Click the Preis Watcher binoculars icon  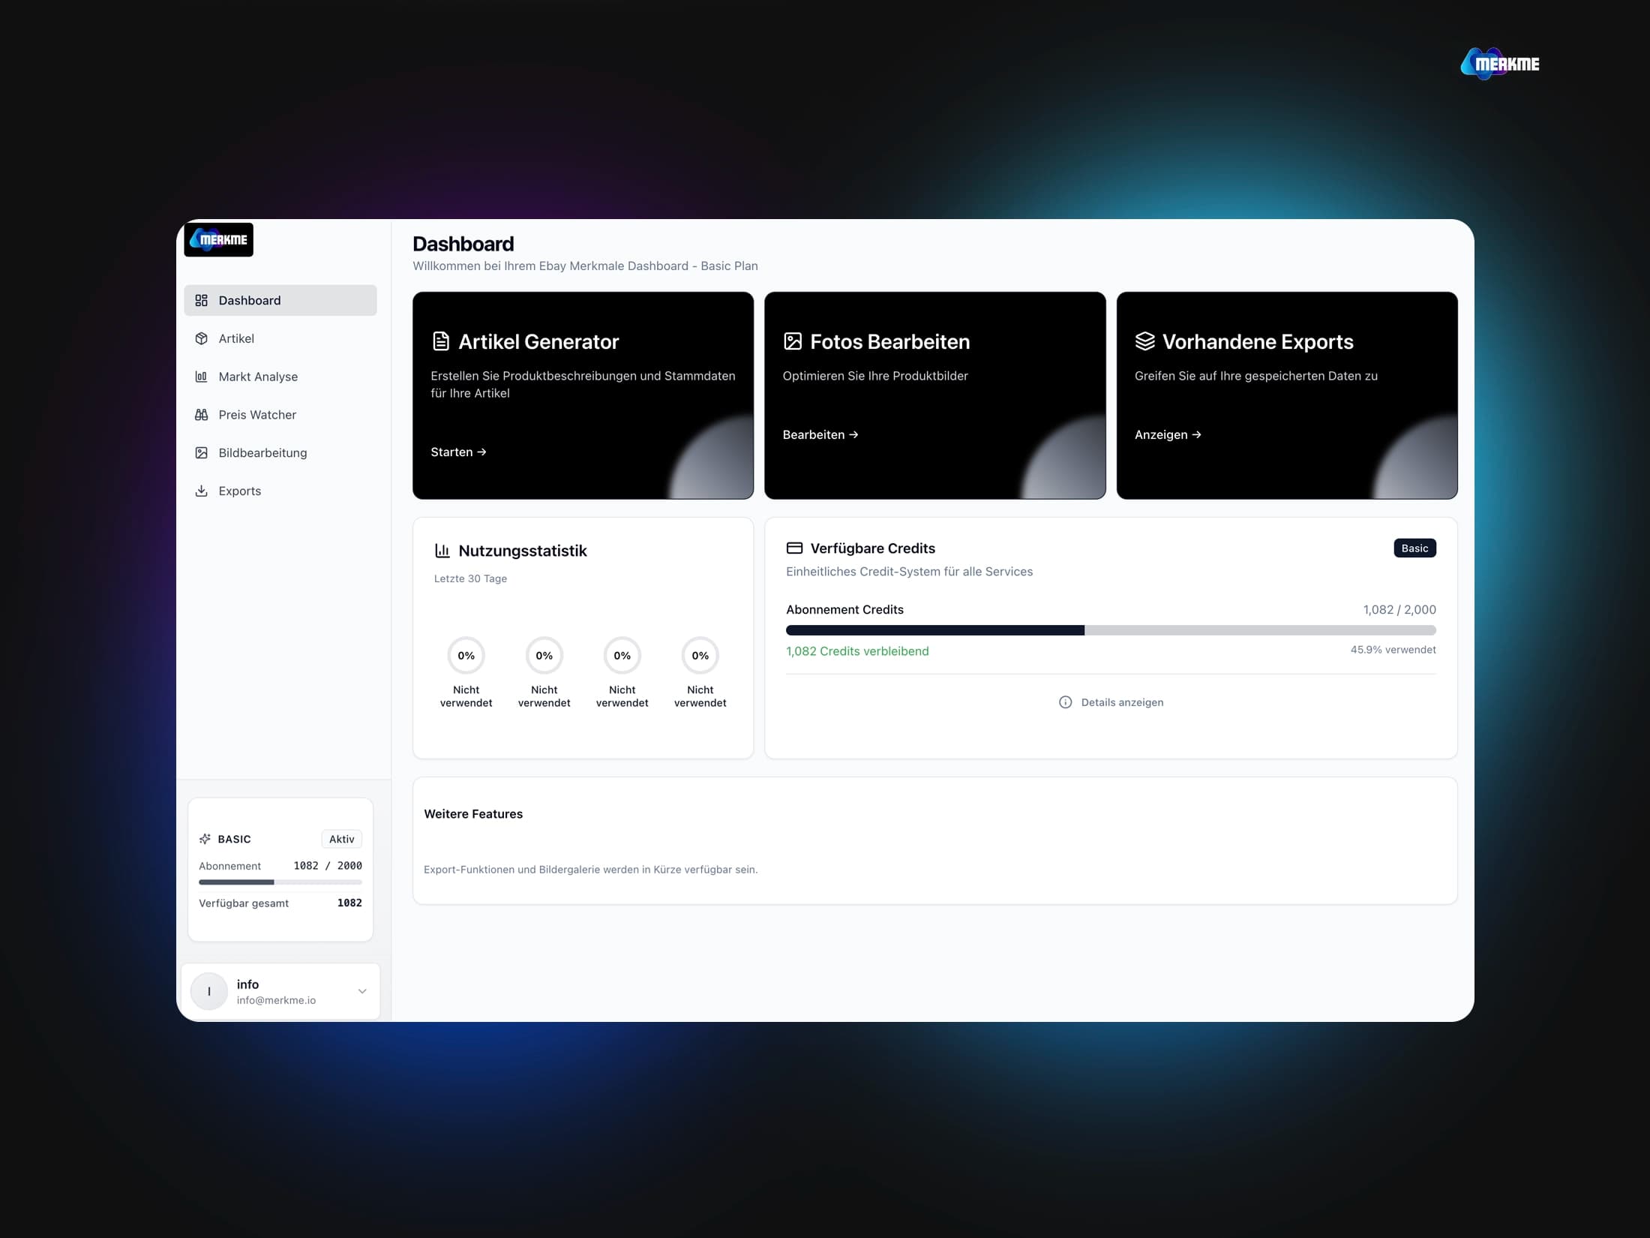coord(201,415)
